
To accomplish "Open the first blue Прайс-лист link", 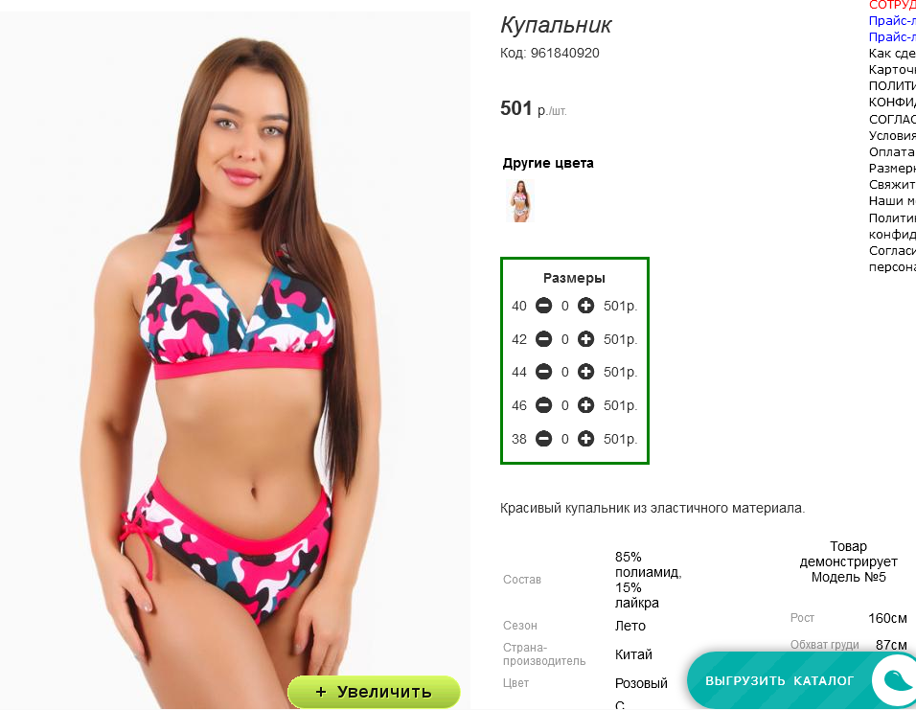I will (892, 20).
